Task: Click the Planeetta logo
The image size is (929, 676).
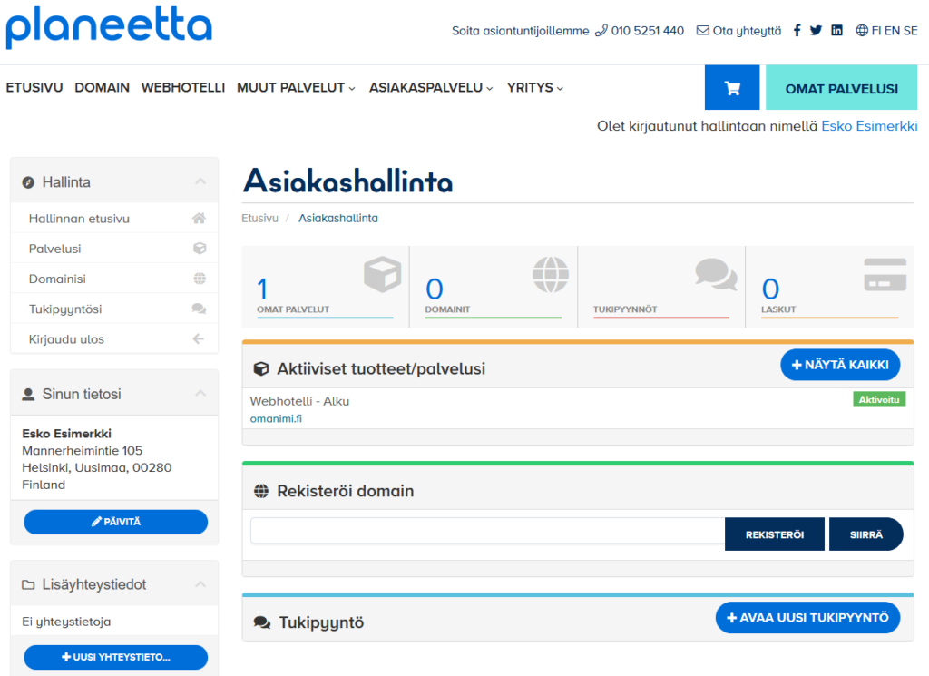Action: (109, 27)
